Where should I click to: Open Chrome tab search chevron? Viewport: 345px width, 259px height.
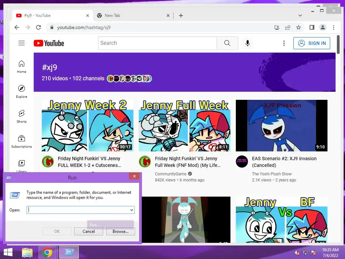pyautogui.click(x=300, y=16)
